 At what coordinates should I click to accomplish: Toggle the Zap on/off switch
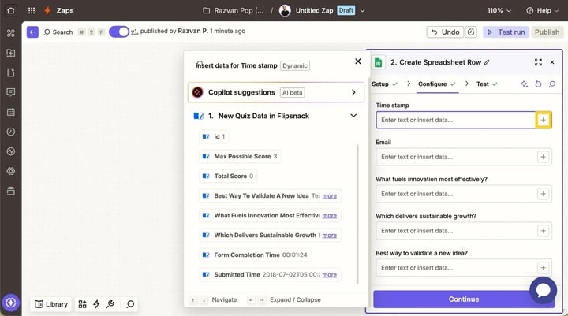(x=119, y=32)
